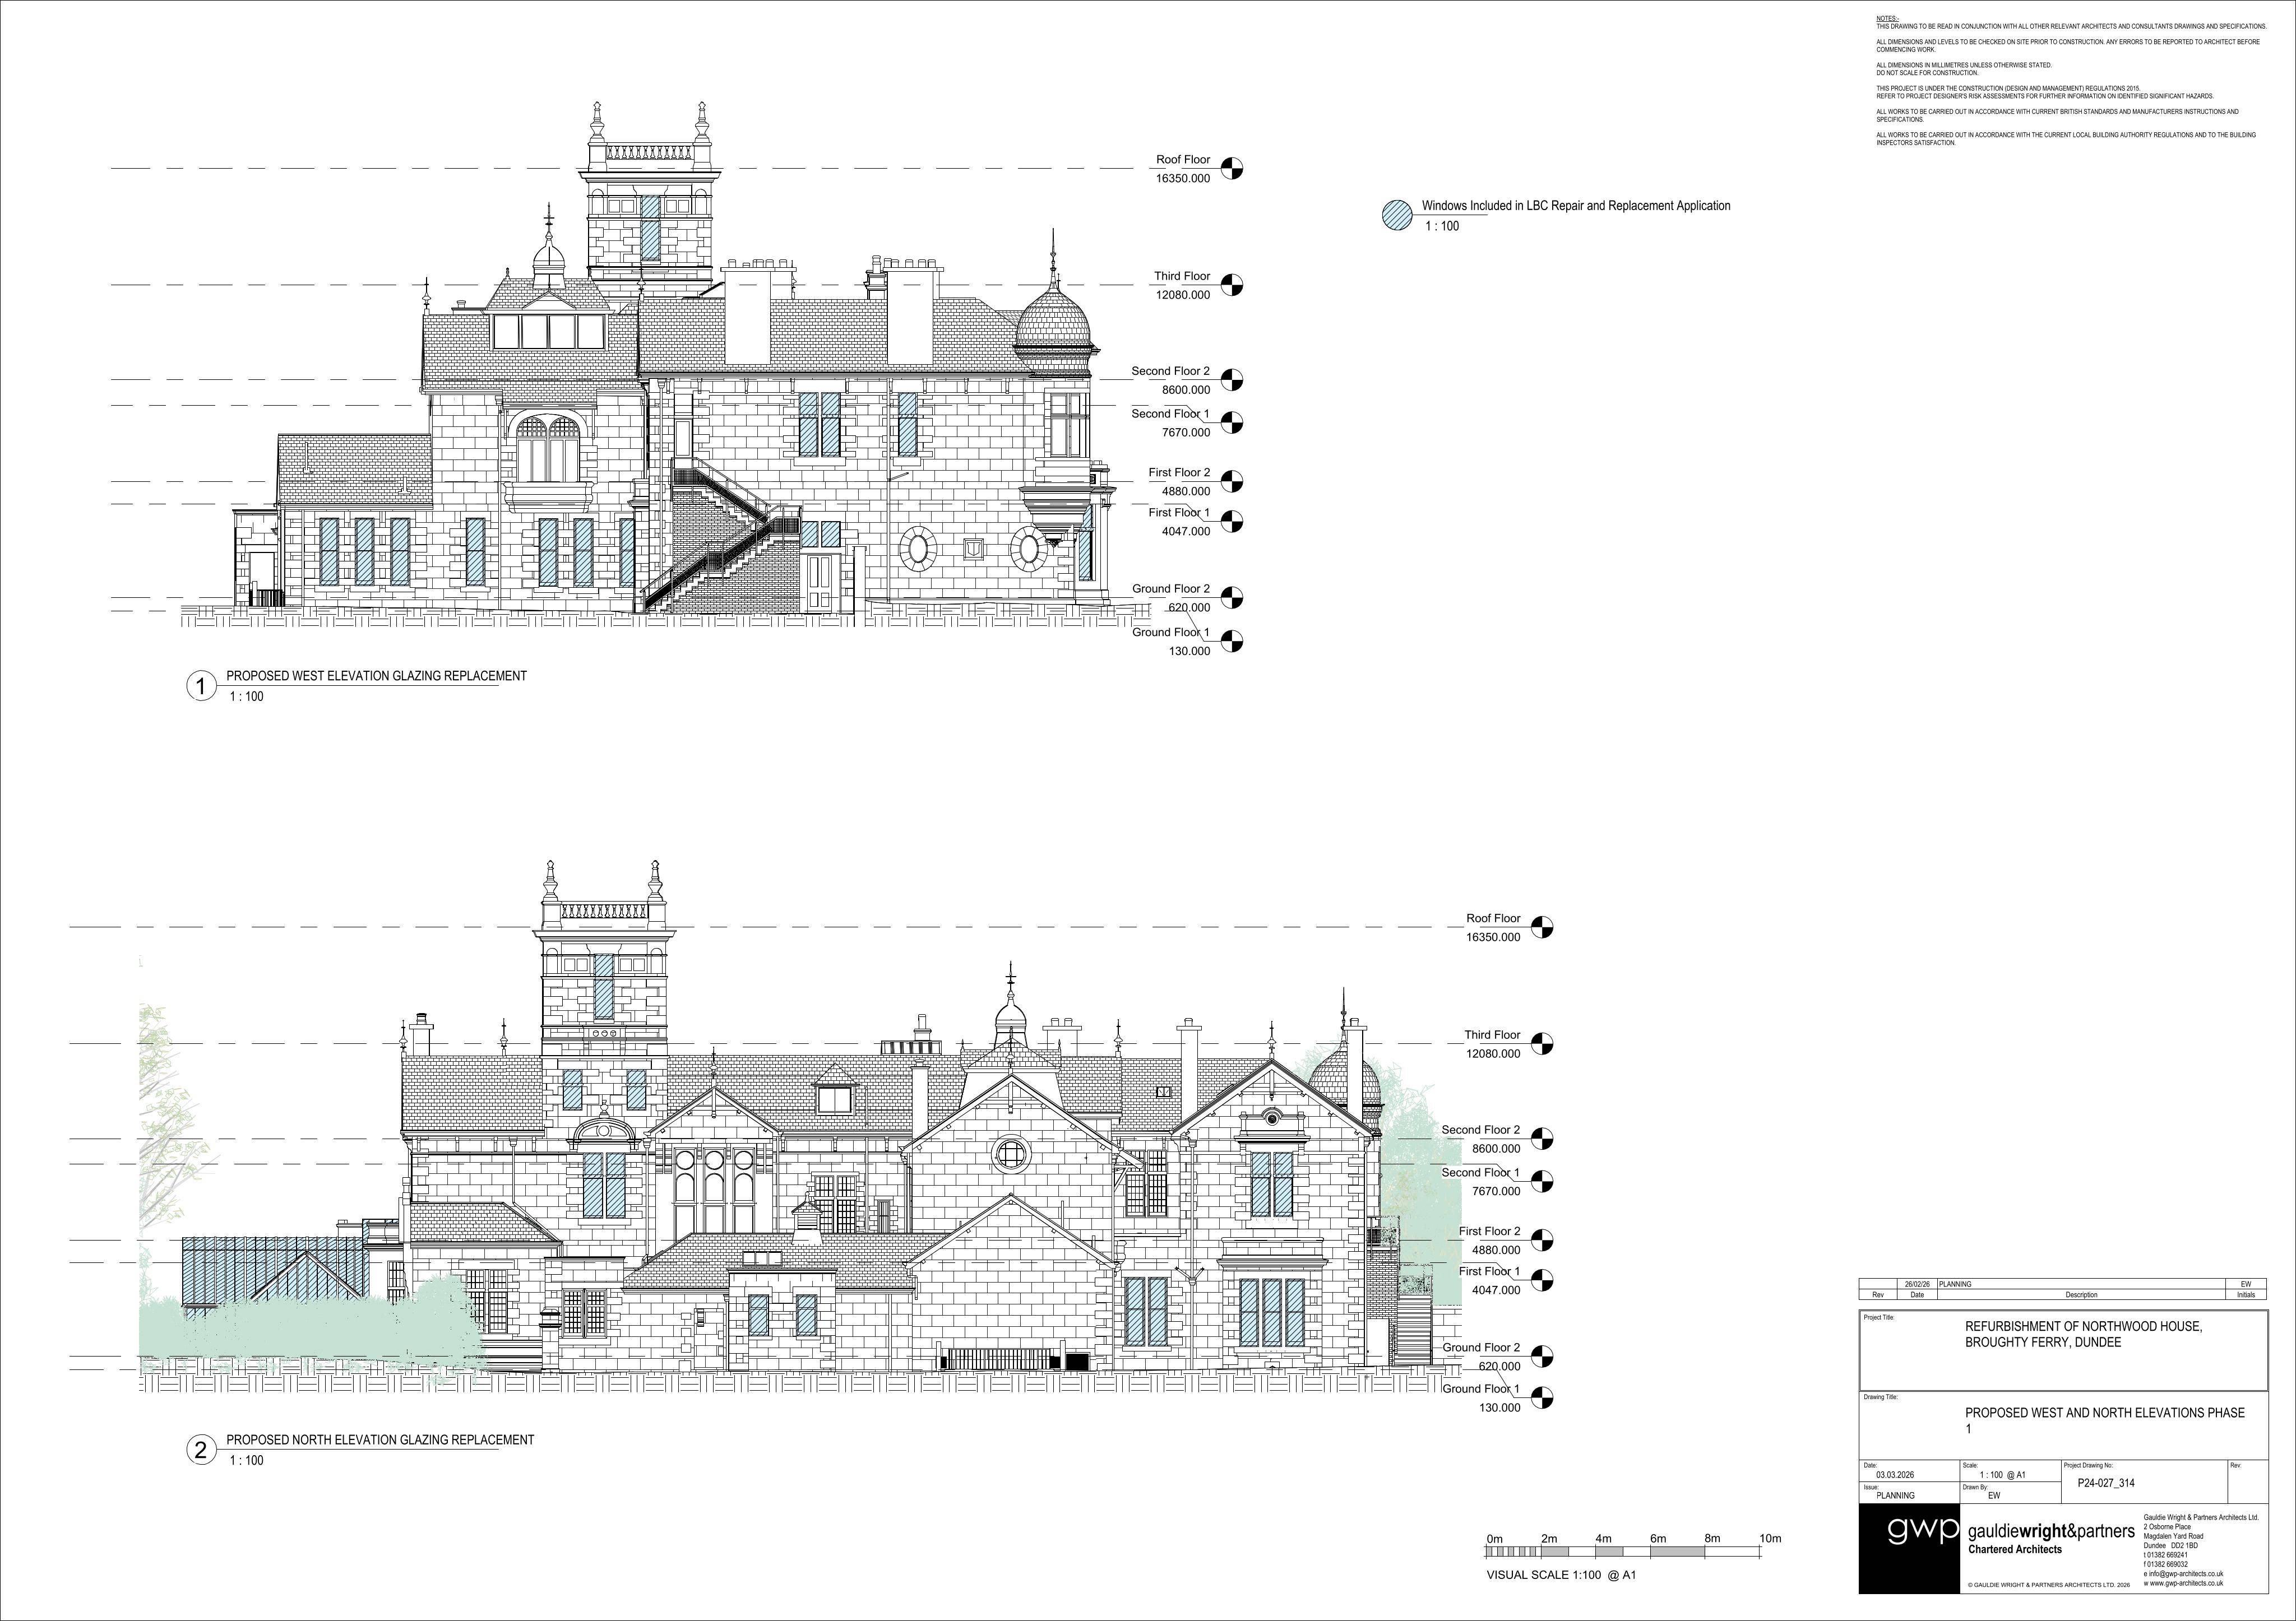
Task: Click the West elevation Third Floor level marker
Action: click(x=1232, y=285)
